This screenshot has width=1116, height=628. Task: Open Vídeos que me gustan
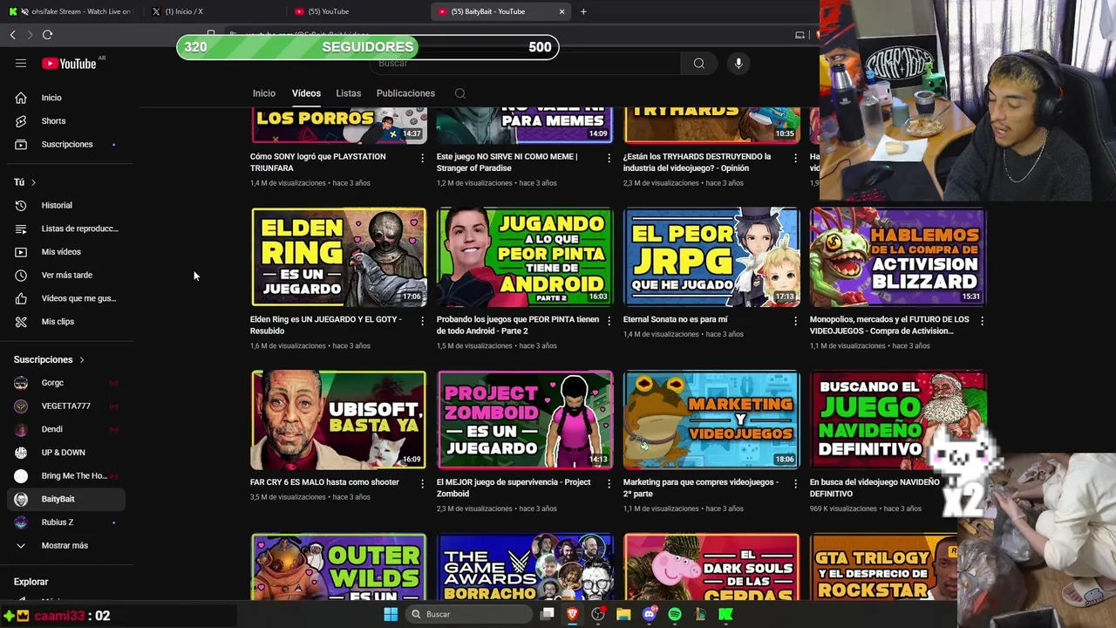[x=66, y=298]
